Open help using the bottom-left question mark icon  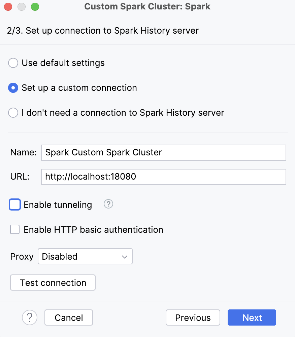point(30,317)
